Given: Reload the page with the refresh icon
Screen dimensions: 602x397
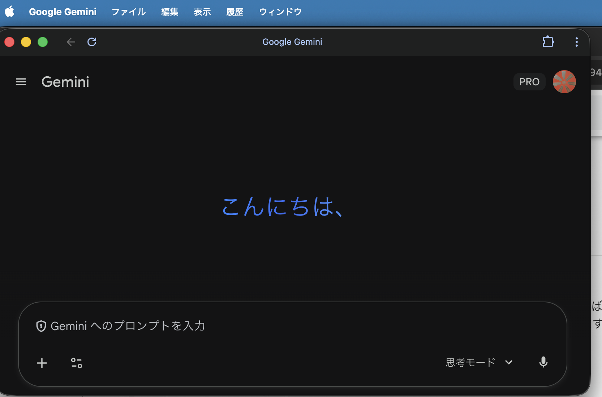Looking at the screenshot, I should click(x=92, y=42).
